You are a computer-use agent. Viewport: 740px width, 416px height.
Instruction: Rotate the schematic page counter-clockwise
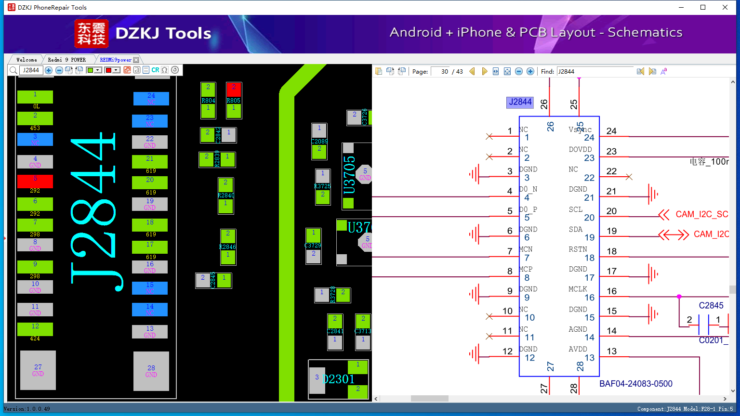coord(402,71)
